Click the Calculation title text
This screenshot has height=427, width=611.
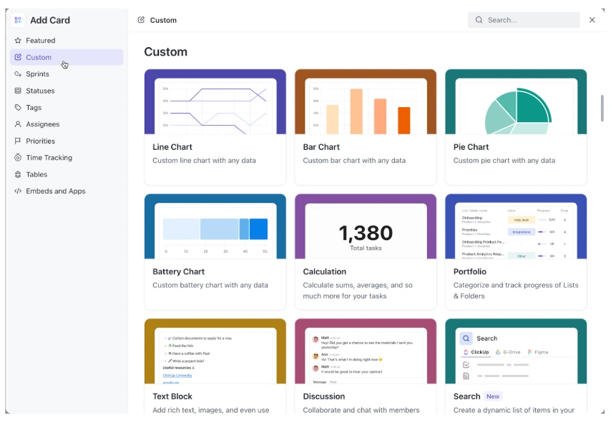(324, 271)
